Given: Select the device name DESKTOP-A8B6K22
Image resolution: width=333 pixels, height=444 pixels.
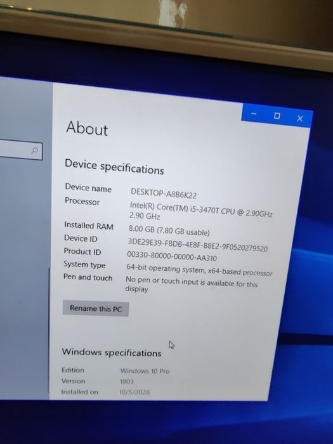Looking at the screenshot, I should 164,193.
